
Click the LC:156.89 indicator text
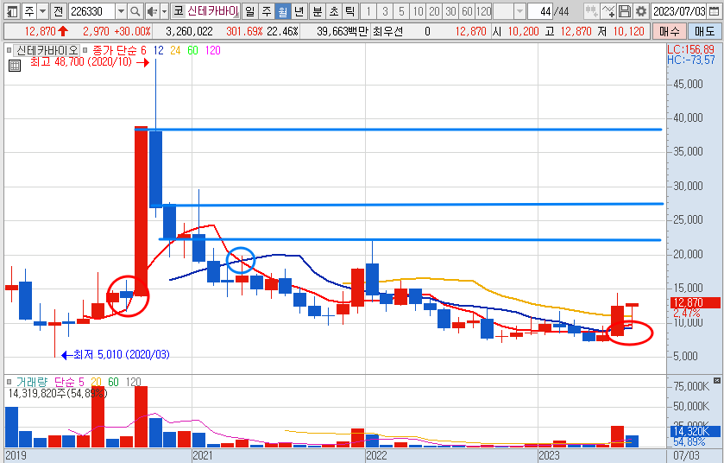(690, 49)
